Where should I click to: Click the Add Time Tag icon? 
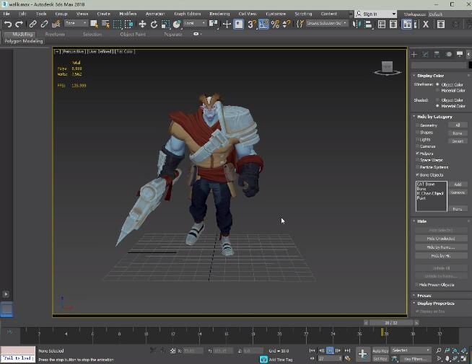(x=263, y=360)
